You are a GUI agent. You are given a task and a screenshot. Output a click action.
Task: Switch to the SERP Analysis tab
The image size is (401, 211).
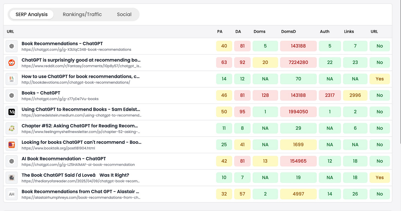pos(31,14)
